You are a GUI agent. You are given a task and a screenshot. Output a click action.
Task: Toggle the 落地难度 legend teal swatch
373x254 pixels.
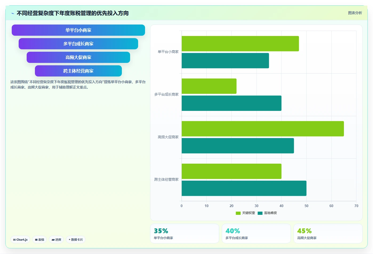(x=260, y=213)
